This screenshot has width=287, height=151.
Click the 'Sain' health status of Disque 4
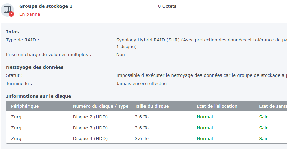coord(264,138)
